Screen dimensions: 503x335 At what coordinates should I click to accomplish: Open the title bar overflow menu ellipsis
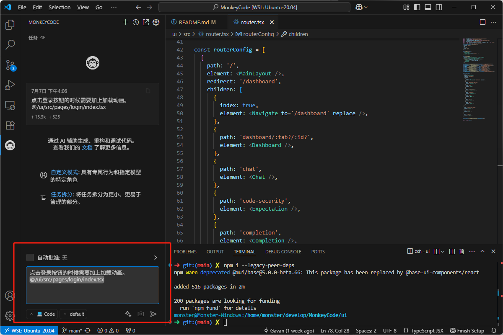tap(114, 7)
